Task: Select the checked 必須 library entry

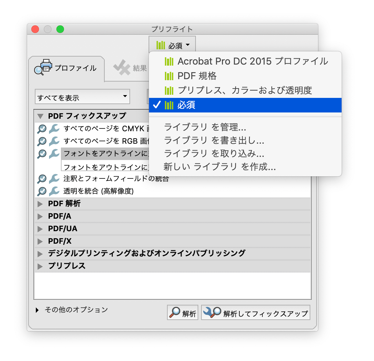Action: pos(245,105)
